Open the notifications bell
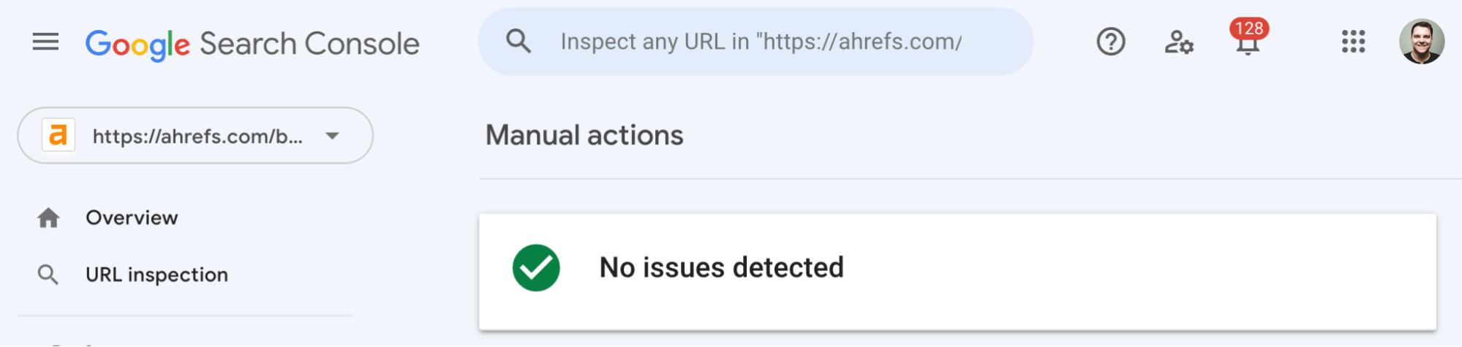Viewport: 1462px width, 347px height. tap(1247, 47)
